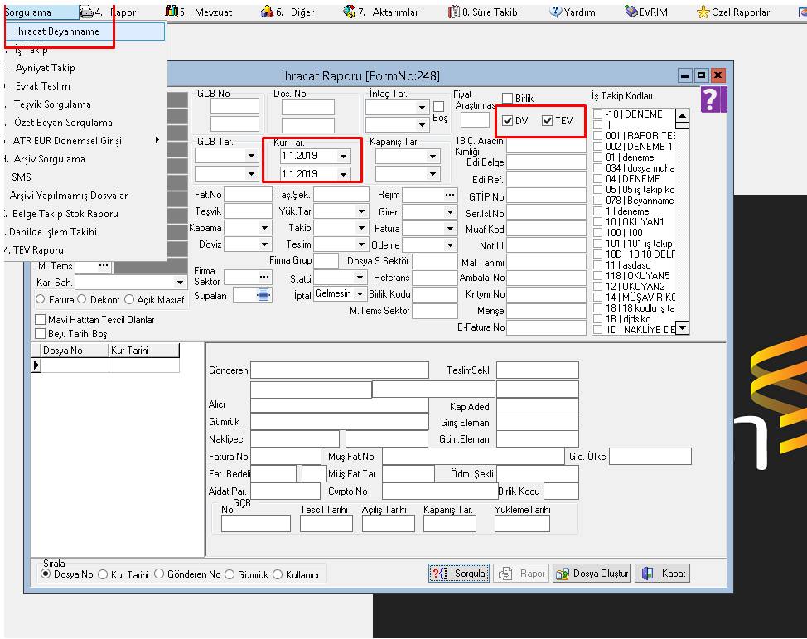
Task: Click the first GCB No input field
Action: [234, 106]
